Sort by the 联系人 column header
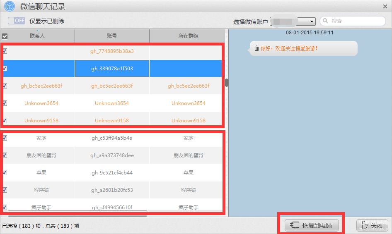 [37, 36]
